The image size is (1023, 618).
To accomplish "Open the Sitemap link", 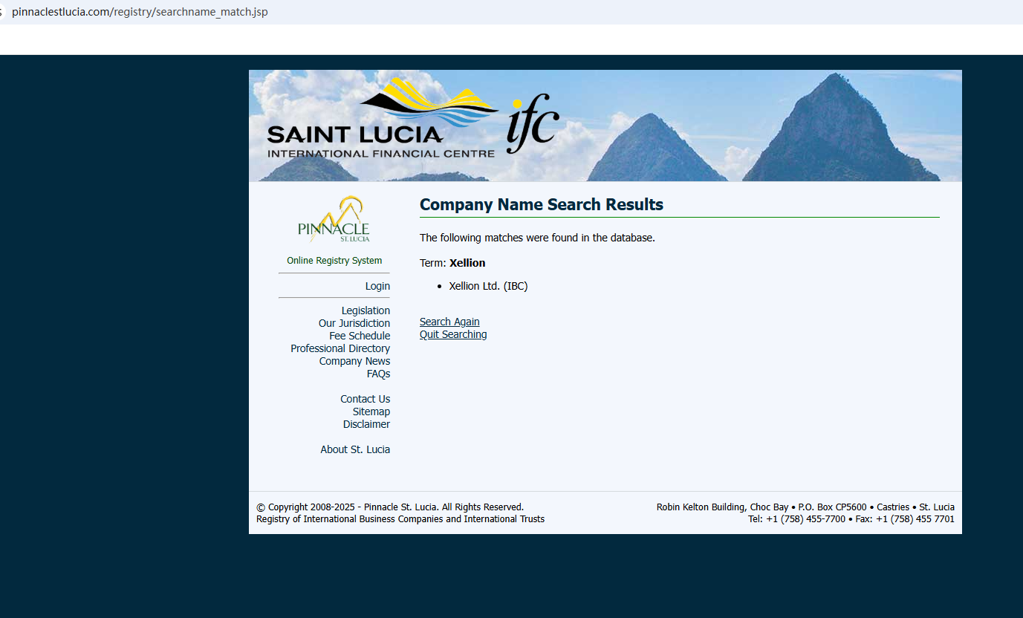I will [x=371, y=412].
